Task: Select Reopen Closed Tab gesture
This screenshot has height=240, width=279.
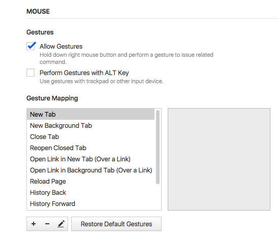Action: (90, 148)
